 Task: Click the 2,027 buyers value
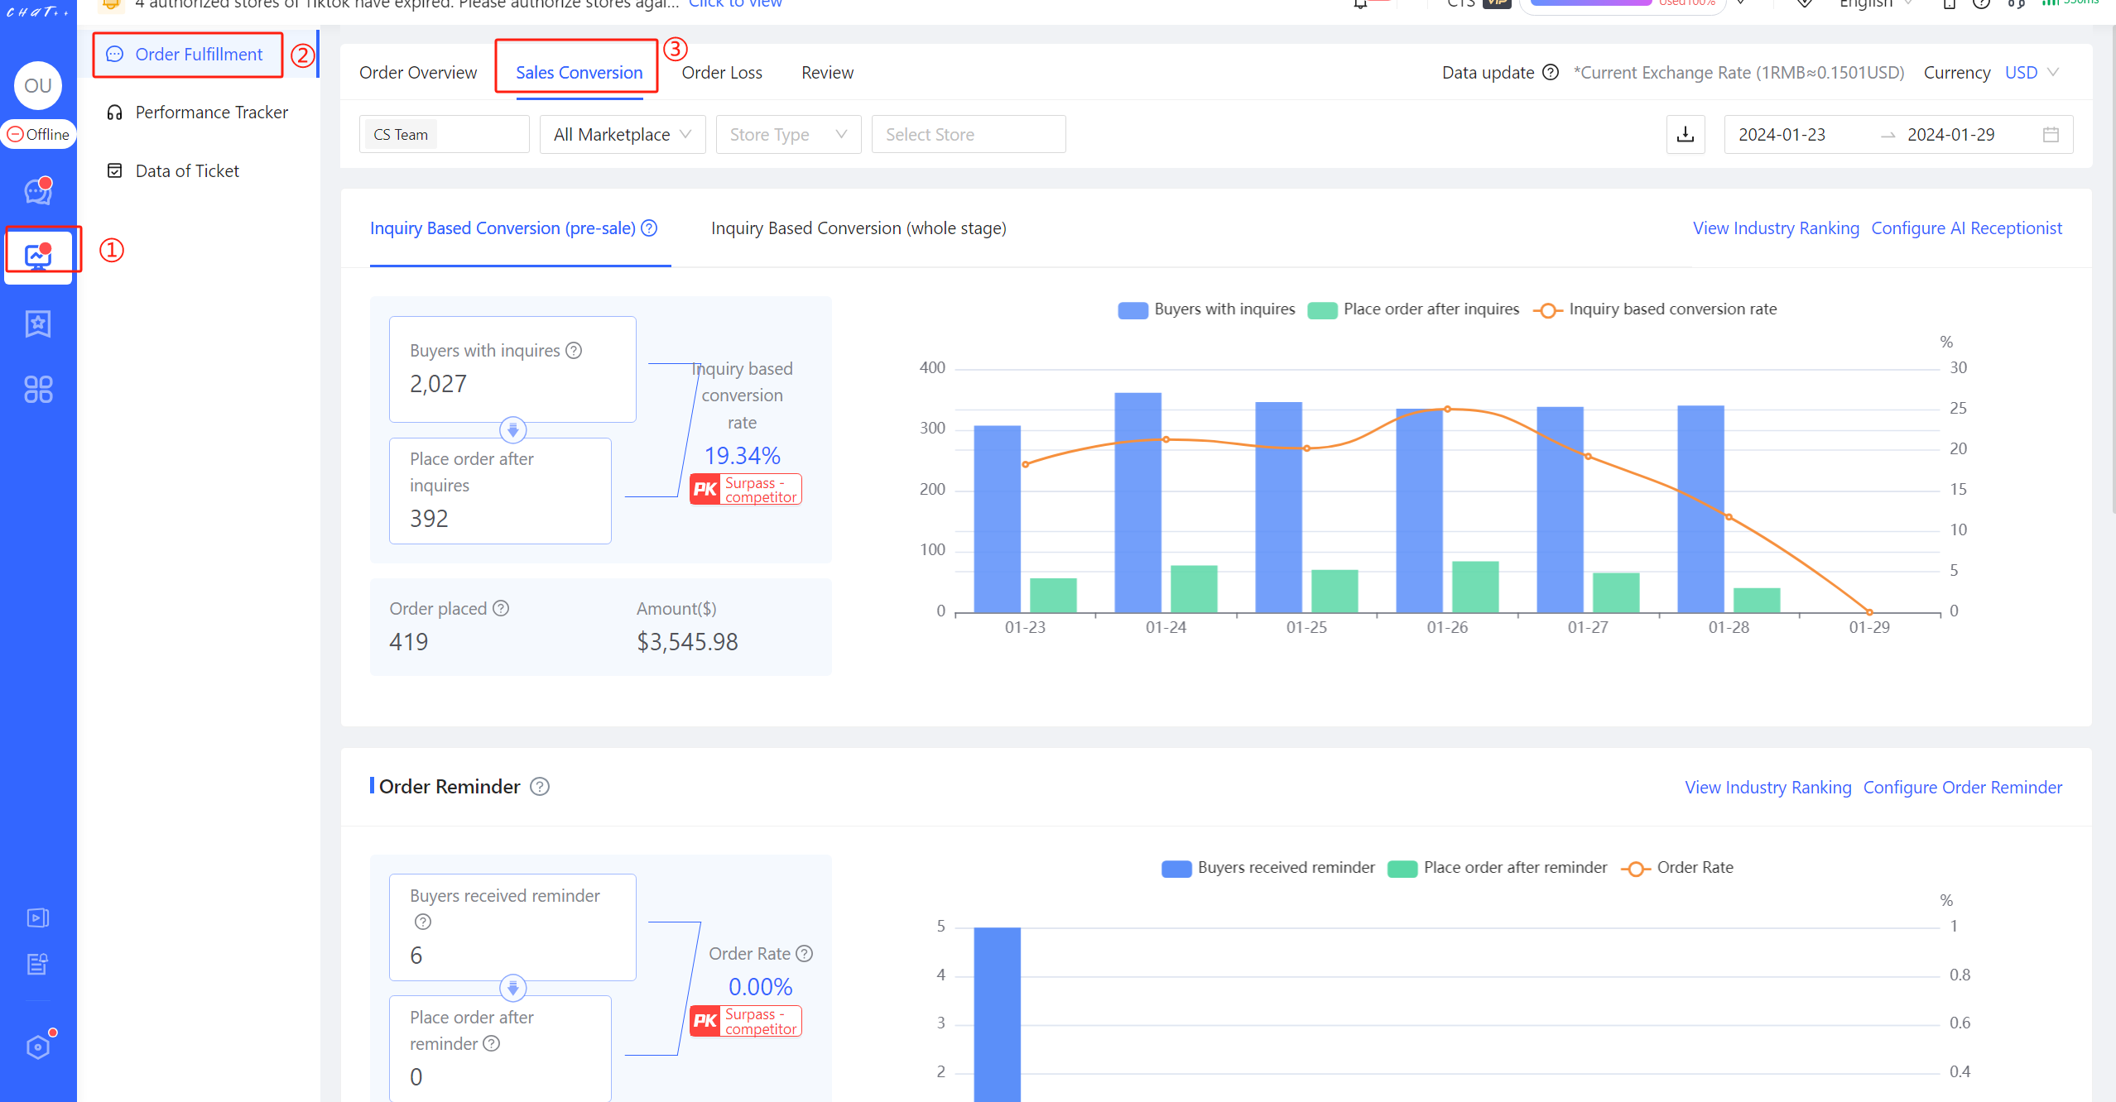[438, 383]
